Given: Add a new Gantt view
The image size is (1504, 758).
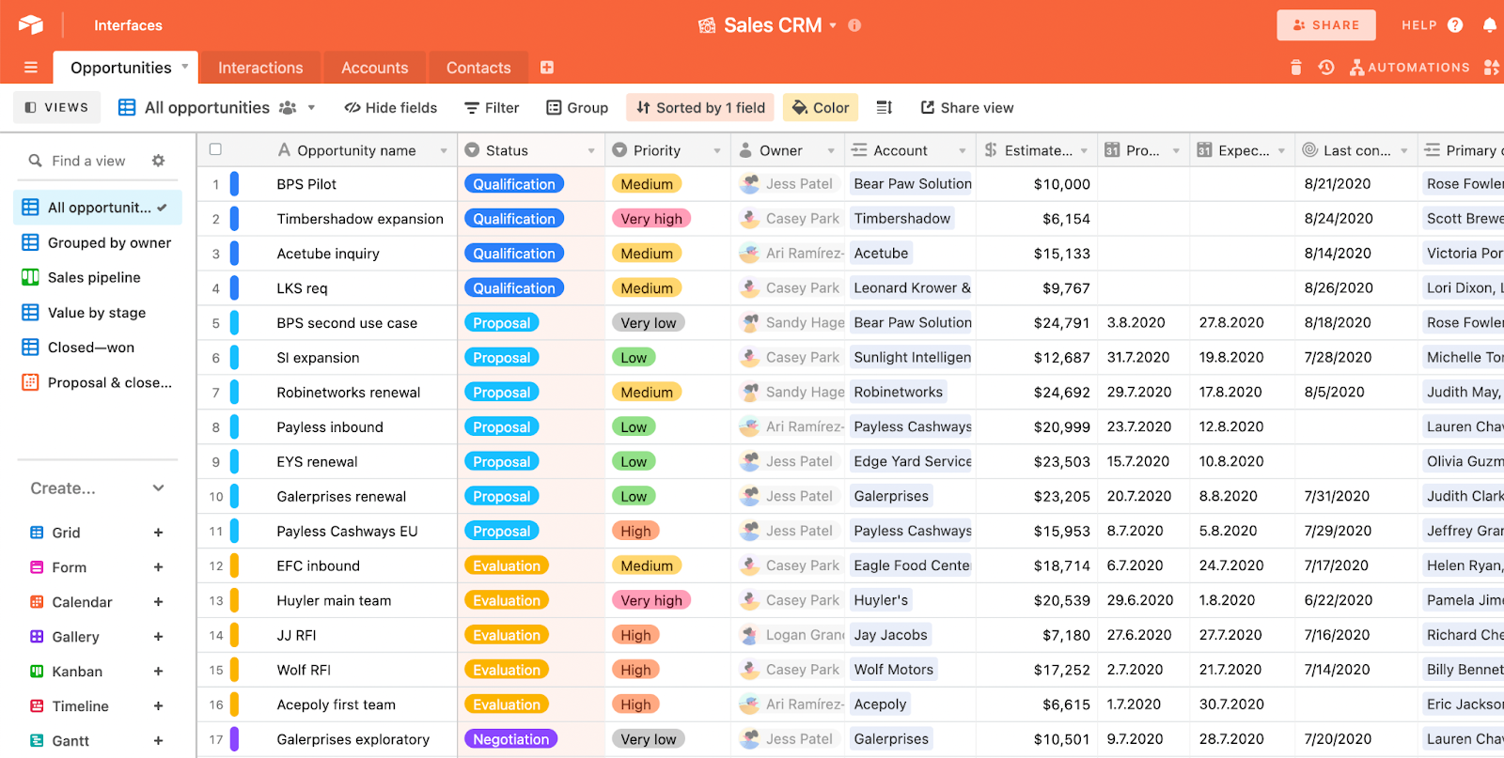Looking at the screenshot, I should tap(159, 741).
